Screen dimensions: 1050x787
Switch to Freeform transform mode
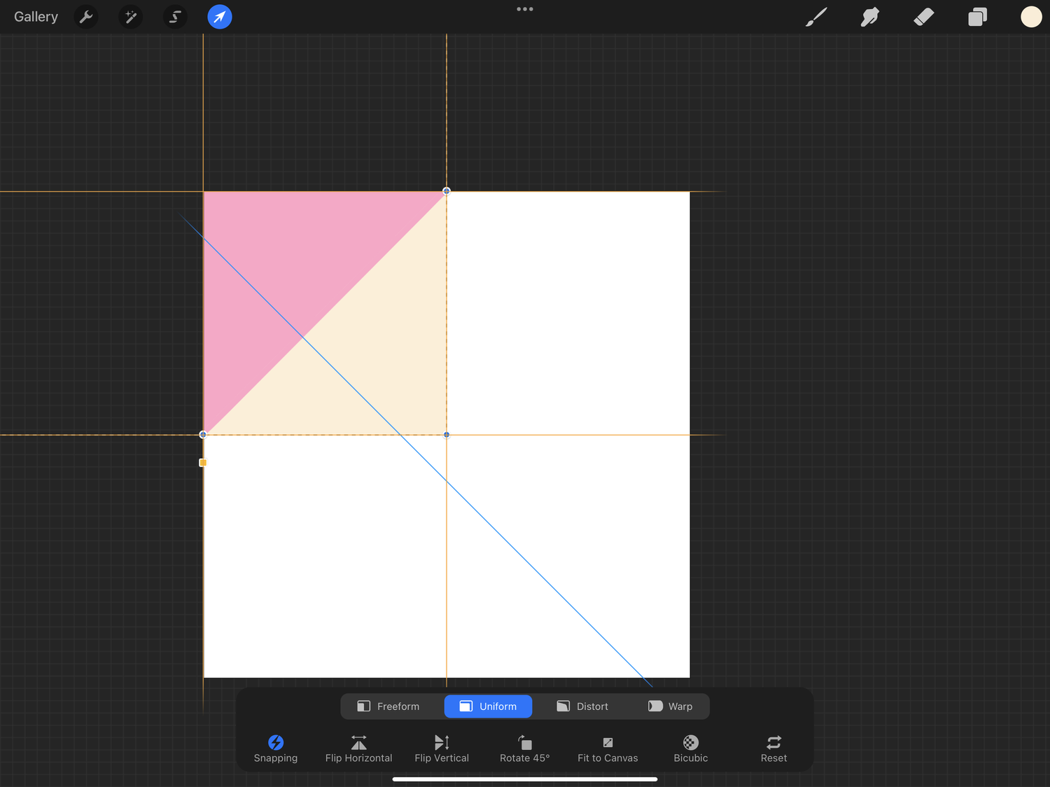pyautogui.click(x=389, y=706)
